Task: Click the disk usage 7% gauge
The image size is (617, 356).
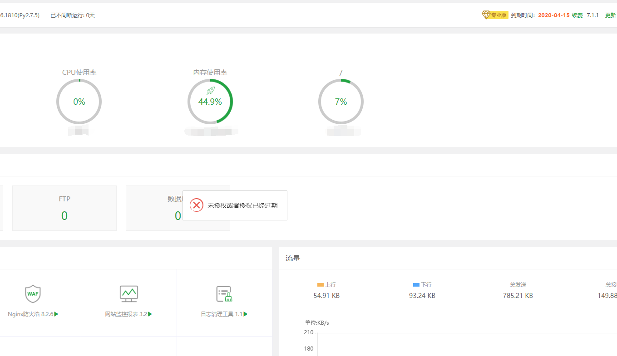Action: pos(341,102)
